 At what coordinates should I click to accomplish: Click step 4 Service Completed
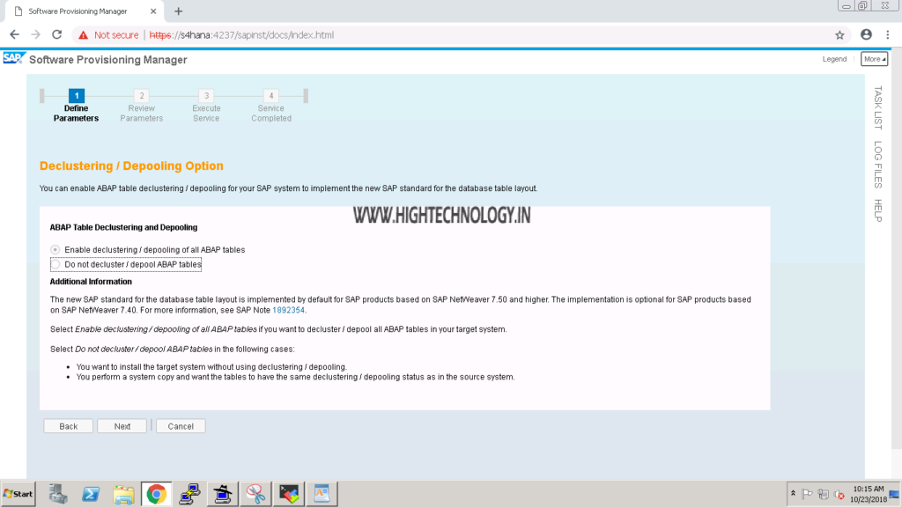[x=271, y=106]
